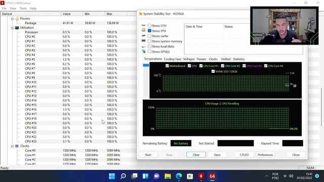Enable Stress CPU checkbox
Screen dimensions: 324x182
(150, 26)
